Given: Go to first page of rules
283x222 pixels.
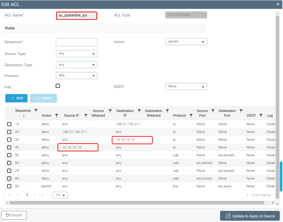Looking at the screenshot, I should 10,195.
